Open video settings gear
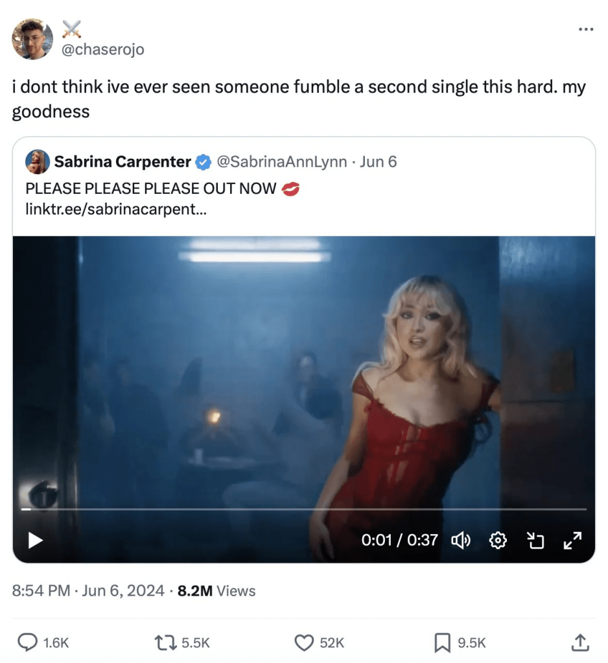The width and height of the screenshot is (608, 663). (497, 540)
